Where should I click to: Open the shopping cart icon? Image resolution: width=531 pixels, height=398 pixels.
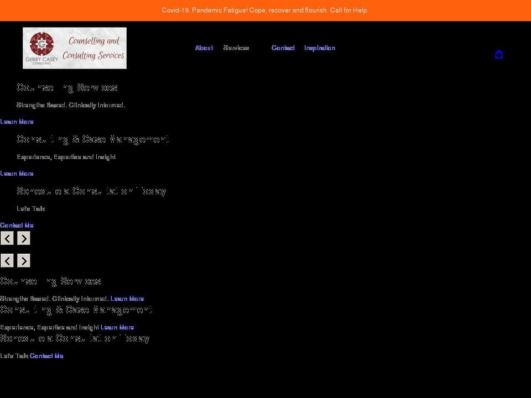[499, 54]
